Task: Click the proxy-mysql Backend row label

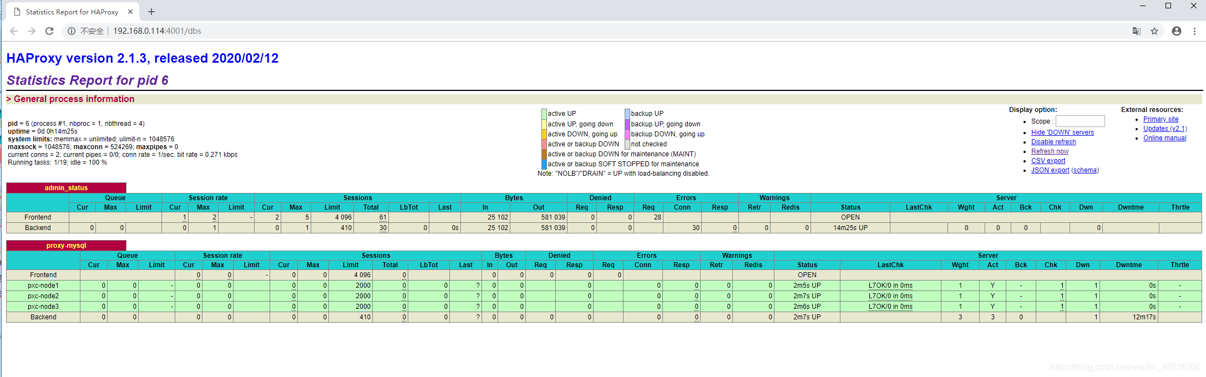Action: (x=43, y=317)
